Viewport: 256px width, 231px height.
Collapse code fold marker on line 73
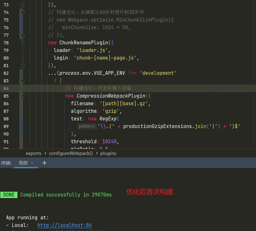click(x=23, y=5)
